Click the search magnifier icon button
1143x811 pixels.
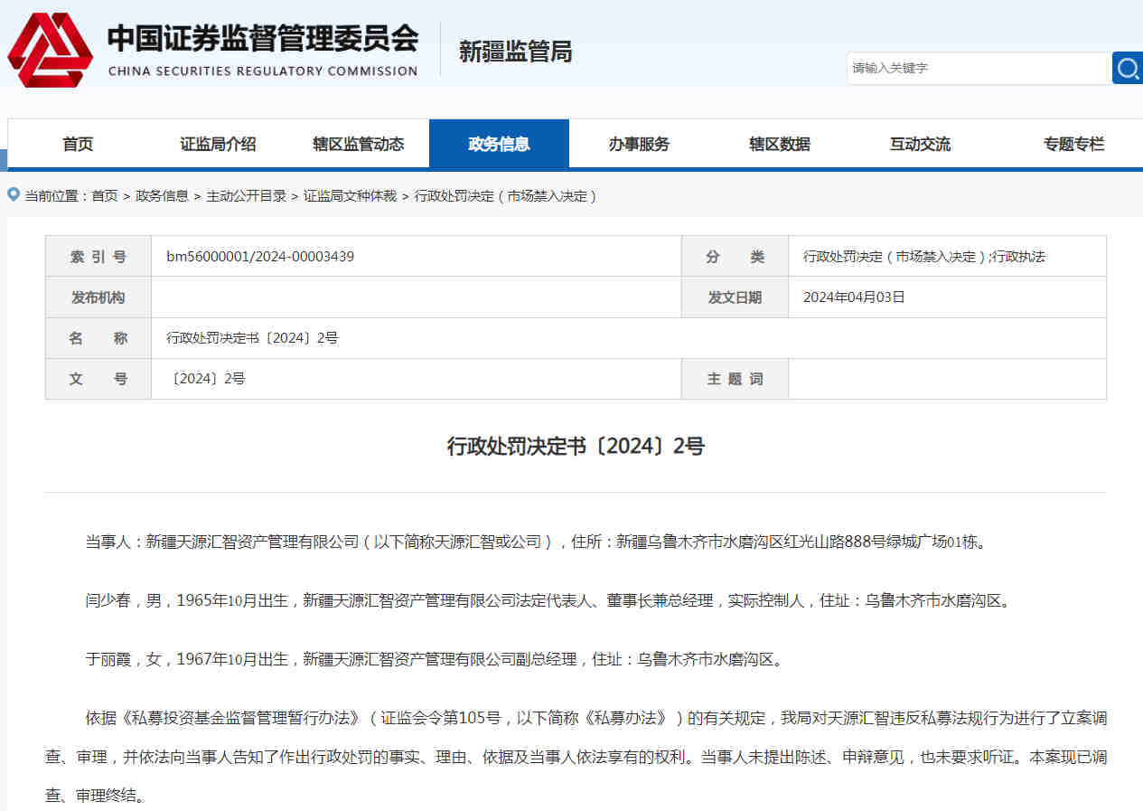(1127, 69)
